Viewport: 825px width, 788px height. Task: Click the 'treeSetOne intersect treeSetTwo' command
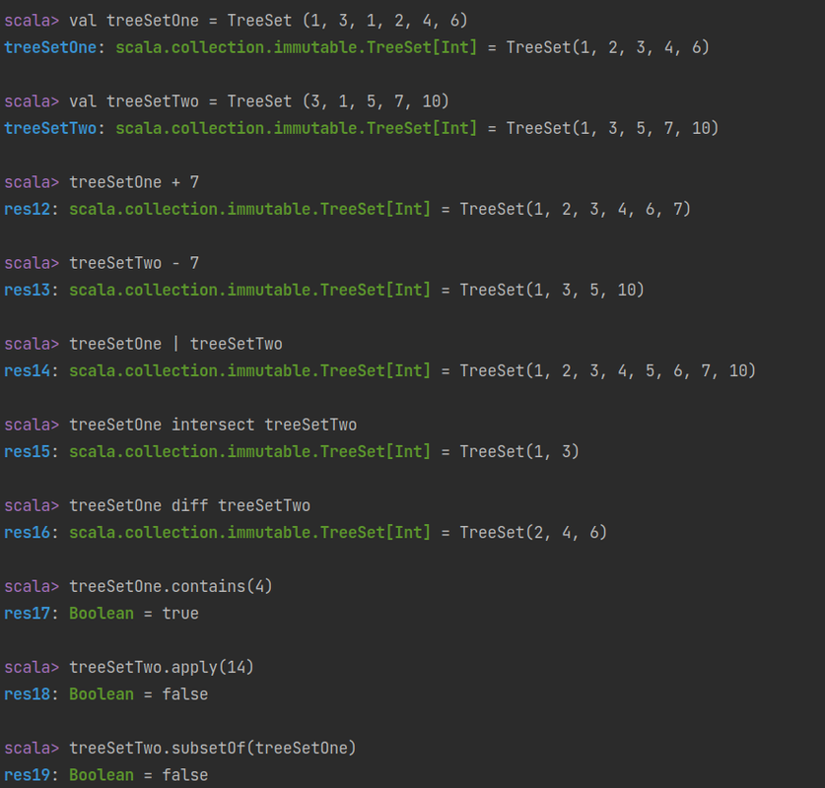tap(213, 425)
